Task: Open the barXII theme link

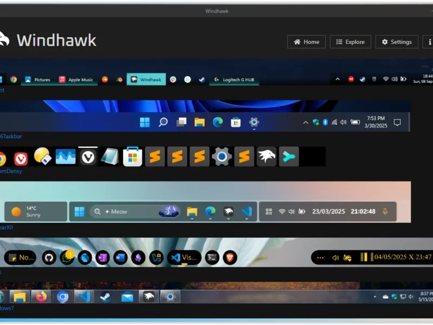Action: 6,227
